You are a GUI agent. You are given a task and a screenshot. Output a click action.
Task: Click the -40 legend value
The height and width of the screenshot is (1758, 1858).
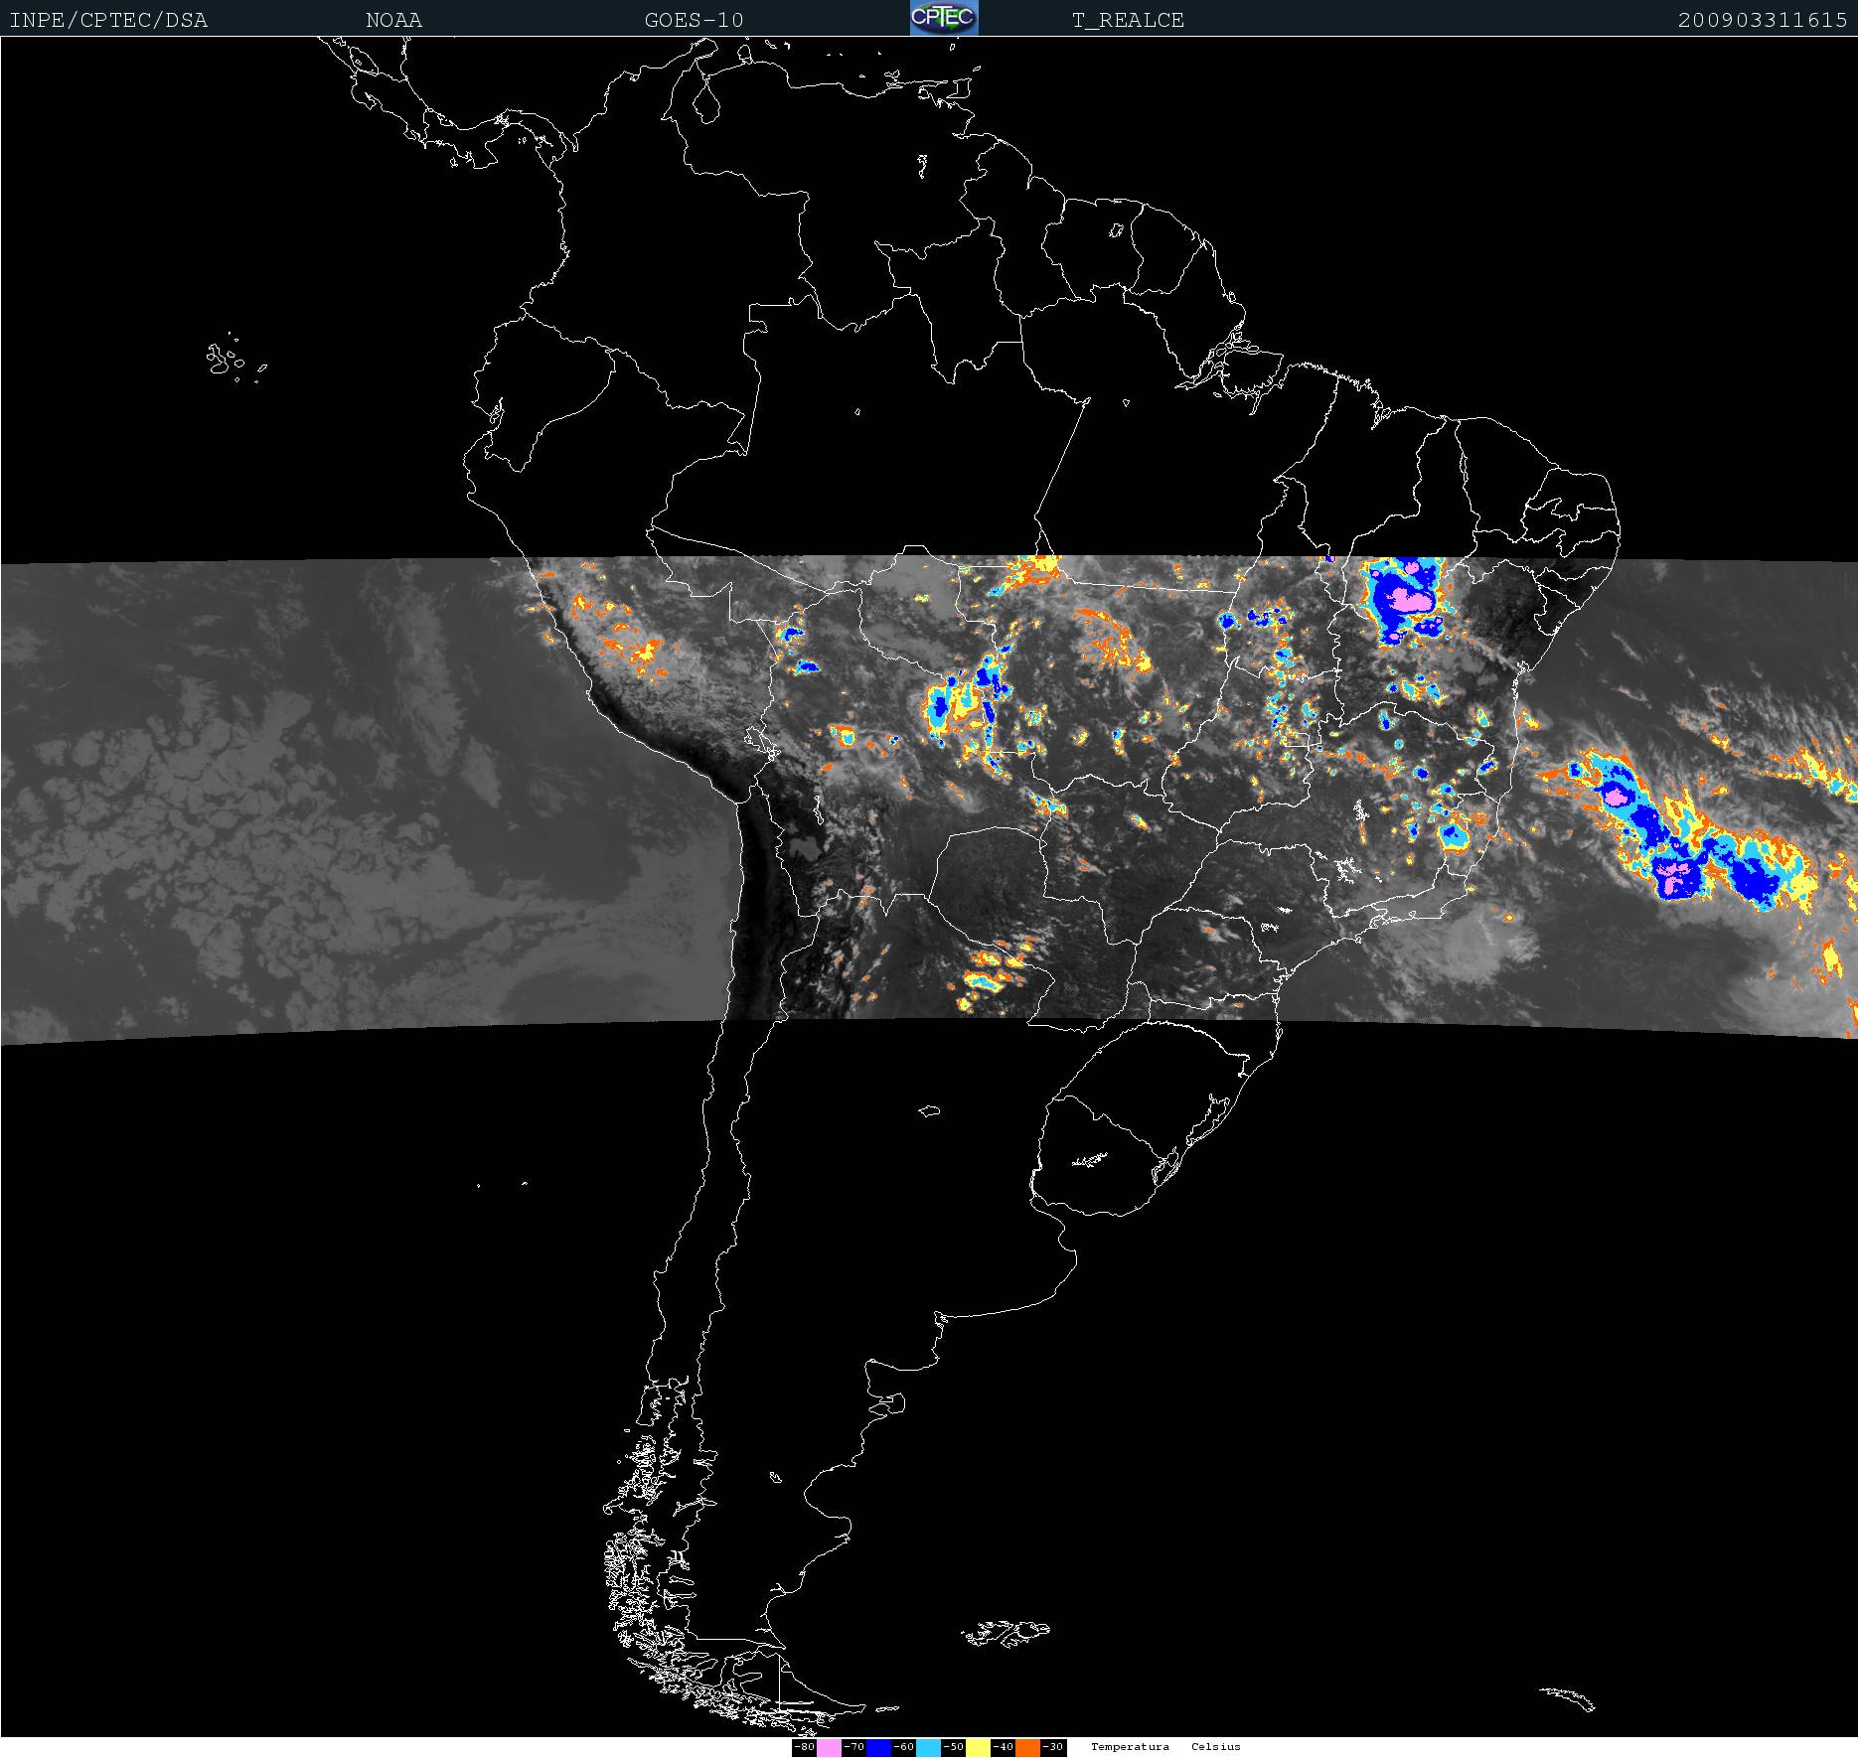[x=1003, y=1747]
